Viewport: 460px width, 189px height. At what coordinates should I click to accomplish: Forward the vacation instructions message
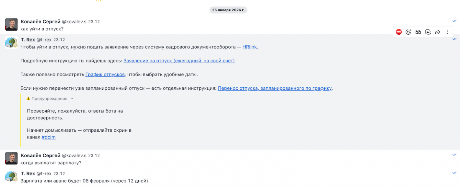(x=437, y=32)
